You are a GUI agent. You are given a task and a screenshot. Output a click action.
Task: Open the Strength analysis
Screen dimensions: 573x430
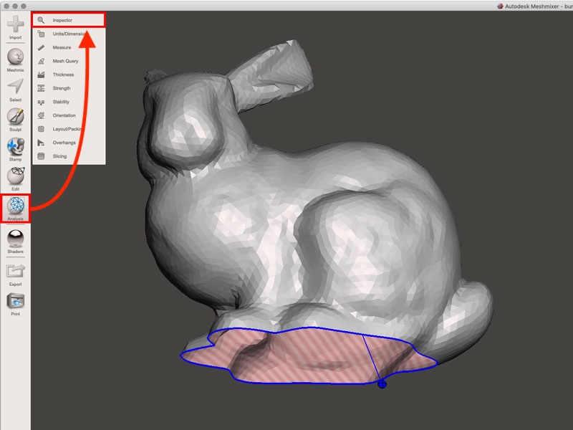coord(64,87)
